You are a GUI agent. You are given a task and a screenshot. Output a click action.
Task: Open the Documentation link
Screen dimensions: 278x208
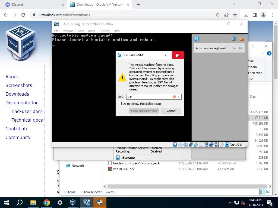22,103
